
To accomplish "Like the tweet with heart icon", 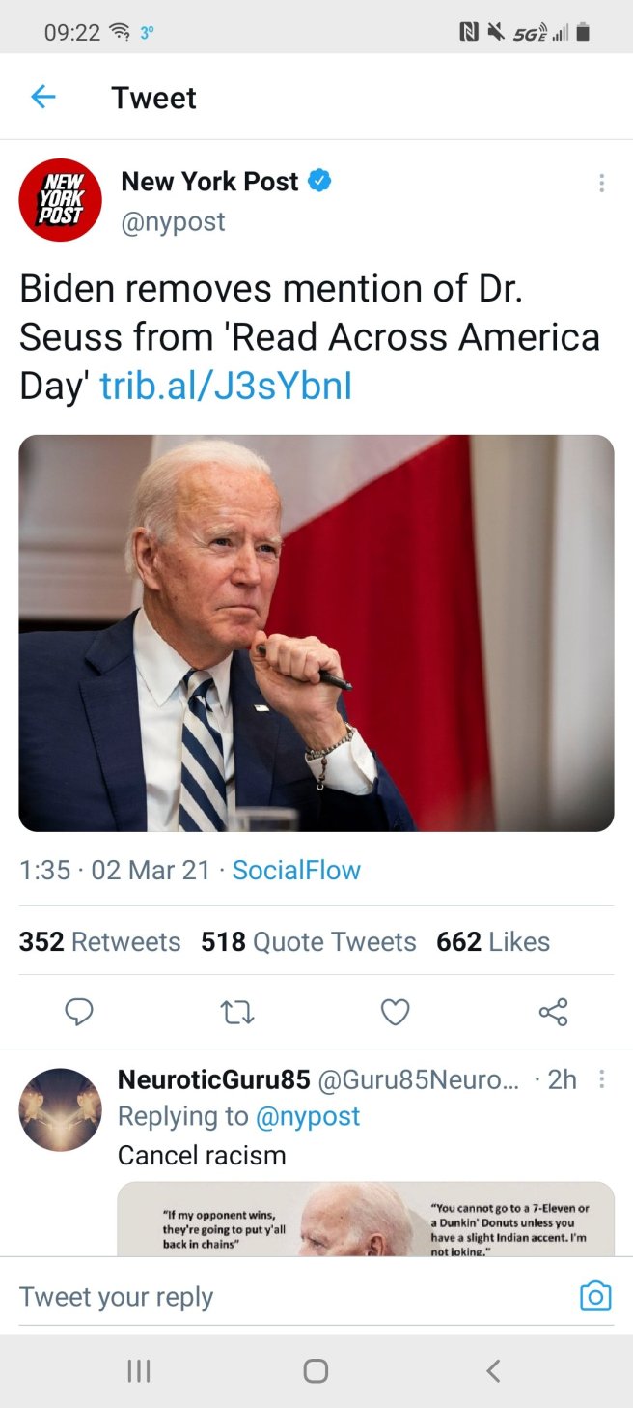I will coord(395,1012).
